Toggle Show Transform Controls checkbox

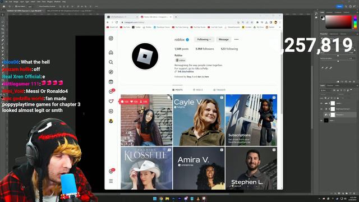39,6
